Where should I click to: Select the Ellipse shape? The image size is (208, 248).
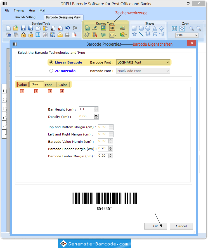tap(148, 28)
